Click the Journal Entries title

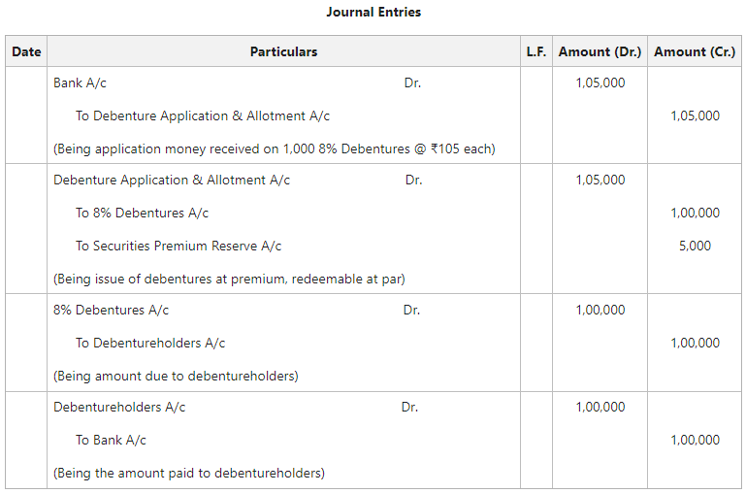pyautogui.click(x=373, y=13)
